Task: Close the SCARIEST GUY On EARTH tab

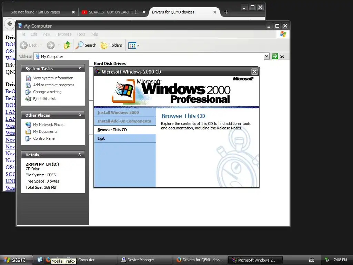Action: [144, 12]
